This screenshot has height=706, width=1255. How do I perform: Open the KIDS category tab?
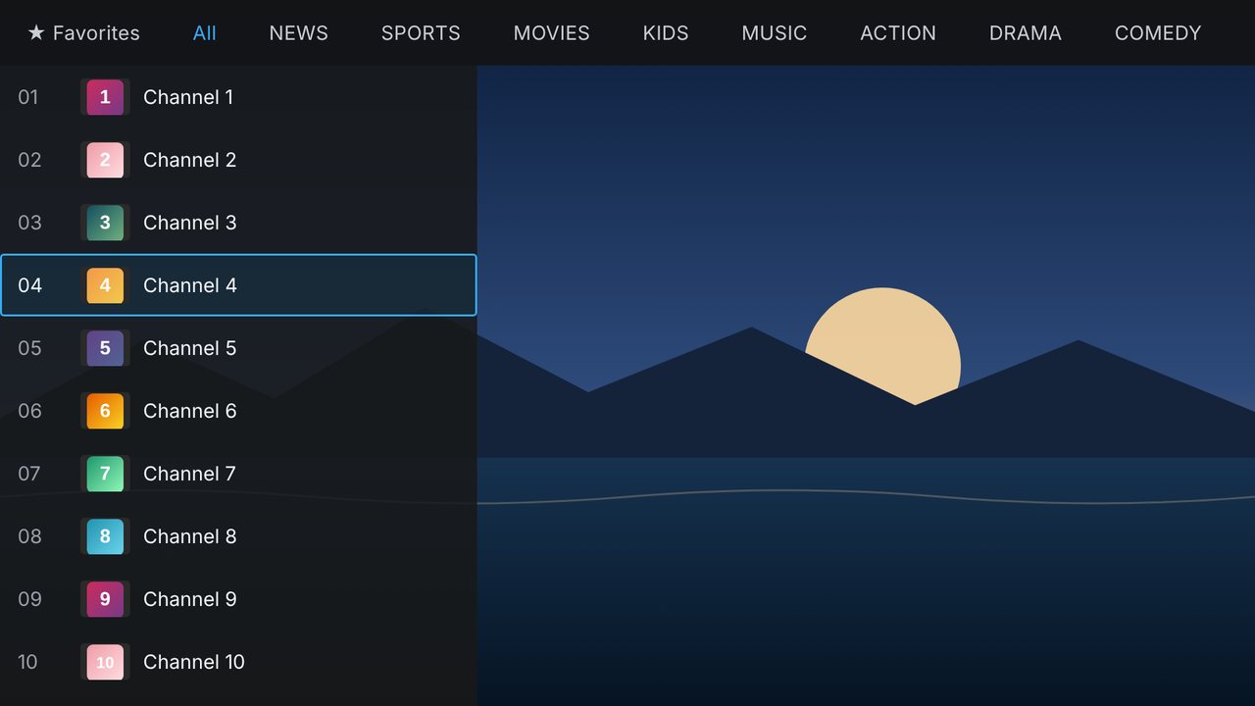pyautogui.click(x=666, y=33)
